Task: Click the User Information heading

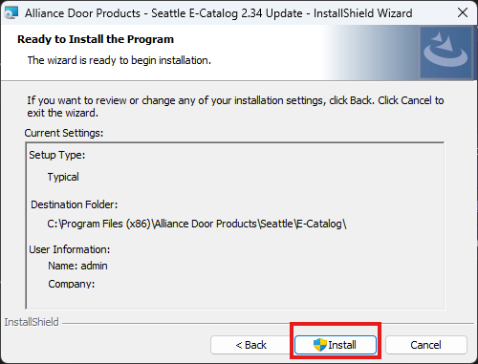Action: (x=70, y=249)
